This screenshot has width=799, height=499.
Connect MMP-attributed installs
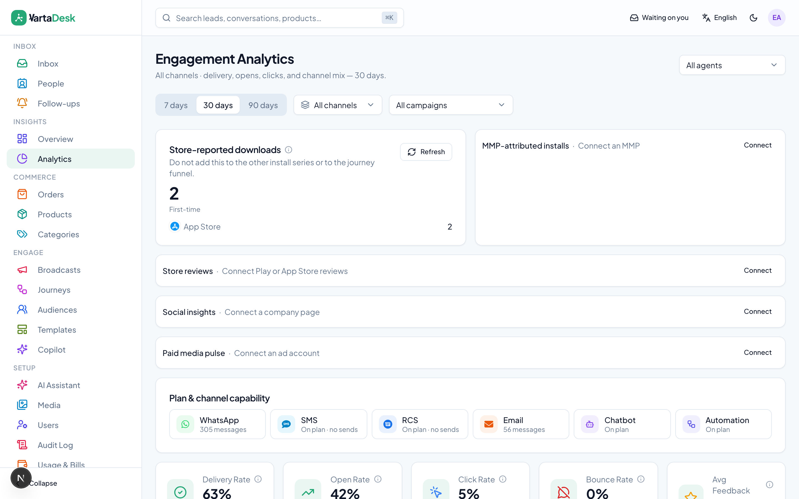(x=757, y=145)
